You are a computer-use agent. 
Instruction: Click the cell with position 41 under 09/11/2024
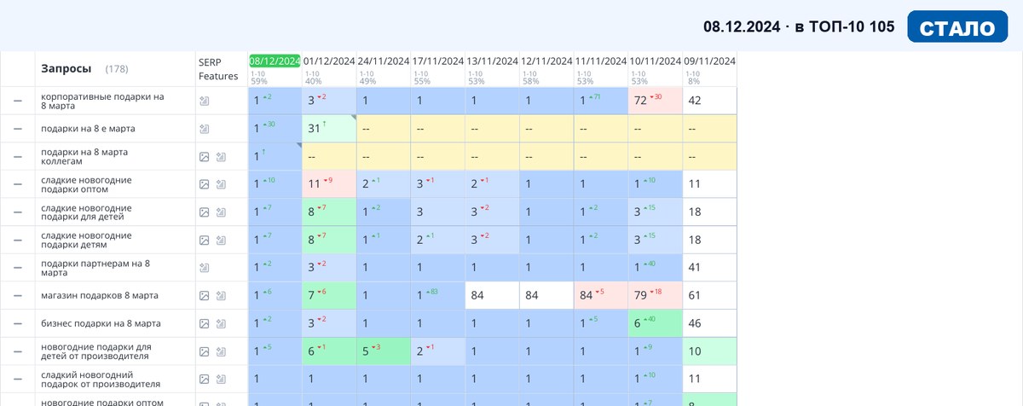[x=710, y=268]
